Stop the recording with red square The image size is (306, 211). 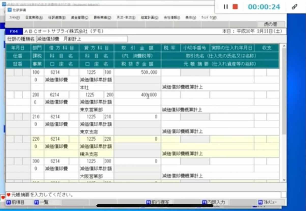235,7
